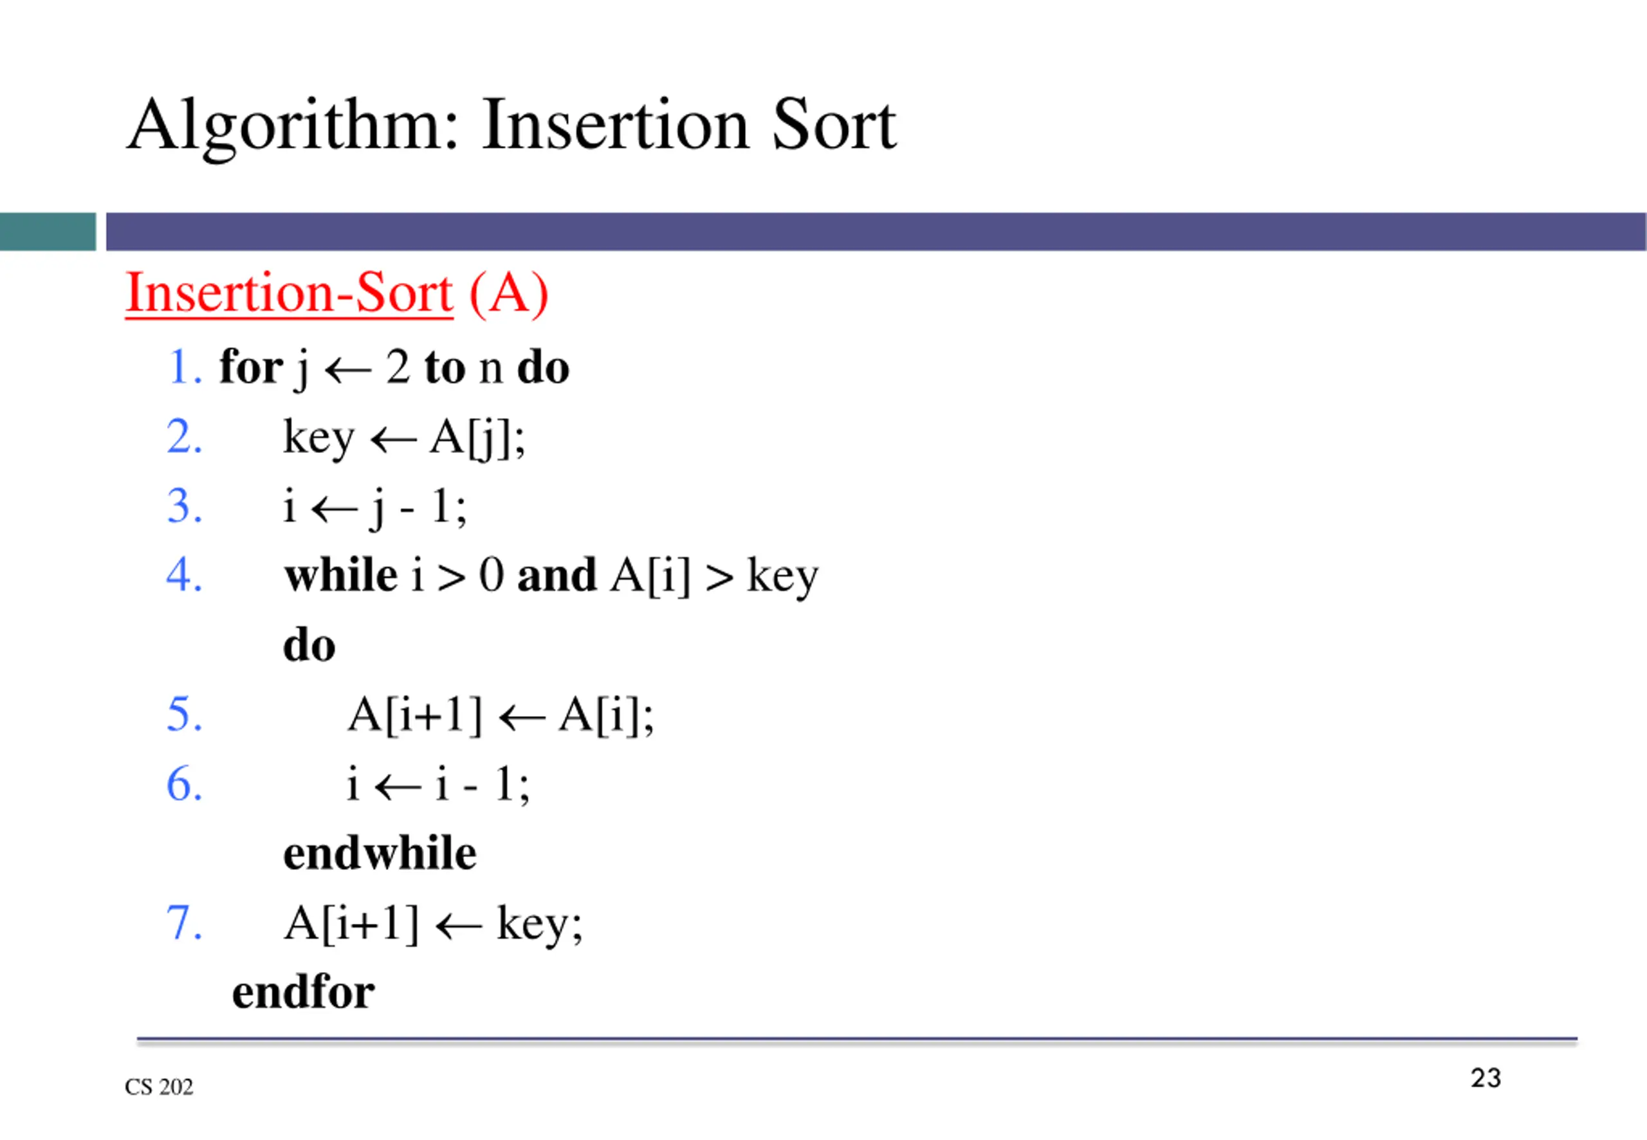Click the blue line number 1
Screen dimensions: 1647x1140
[183, 367]
